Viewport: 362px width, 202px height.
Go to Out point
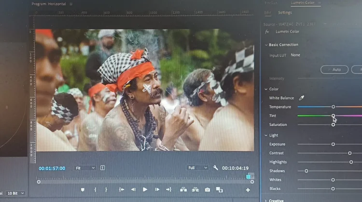pyautogui.click(x=169, y=189)
